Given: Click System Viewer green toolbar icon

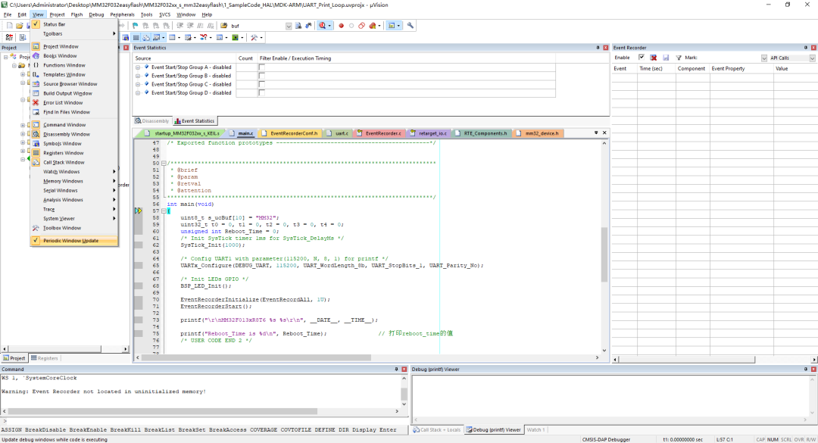Looking at the screenshot, I should tap(235, 38).
